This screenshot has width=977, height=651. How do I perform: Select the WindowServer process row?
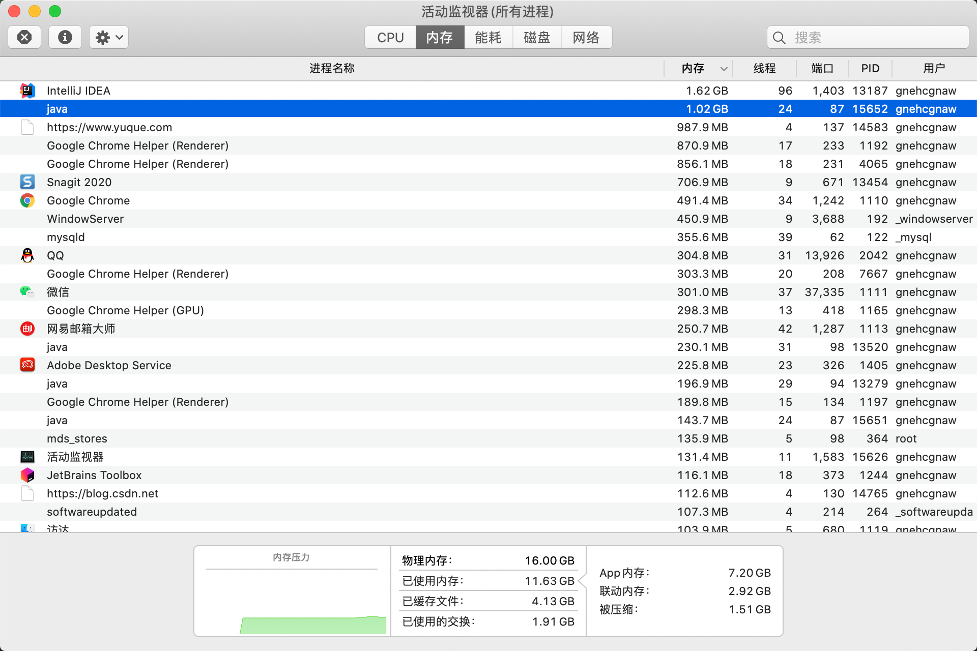(489, 219)
